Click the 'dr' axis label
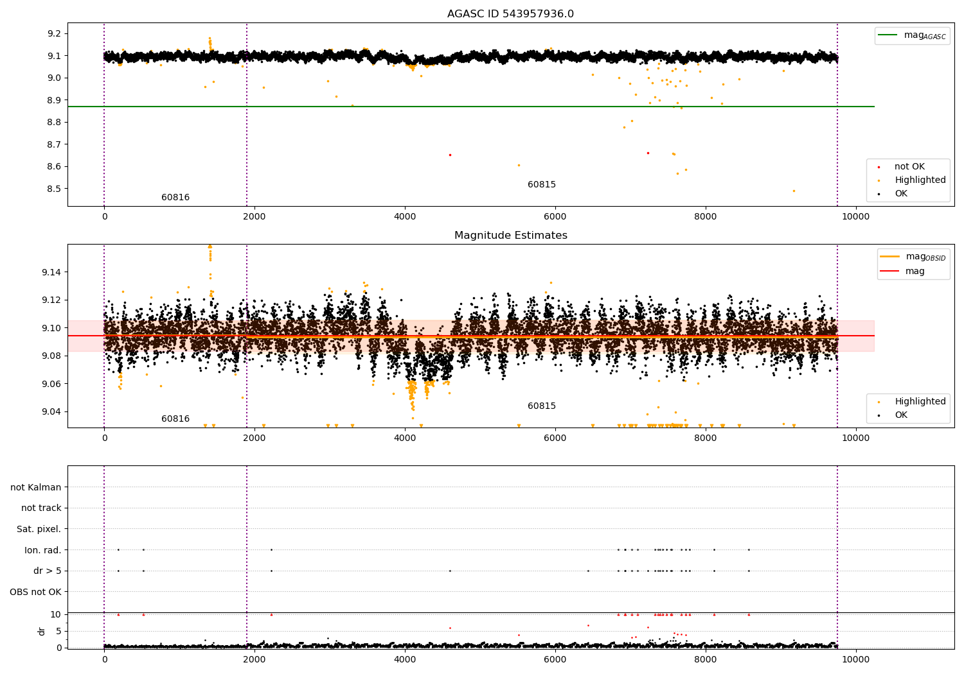Screen dimensions: 964x674 (42, 631)
